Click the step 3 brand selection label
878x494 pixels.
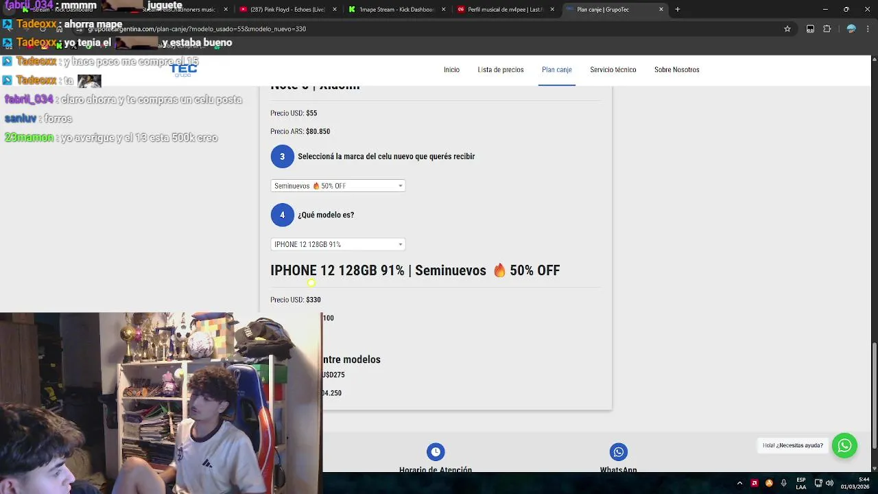386,156
